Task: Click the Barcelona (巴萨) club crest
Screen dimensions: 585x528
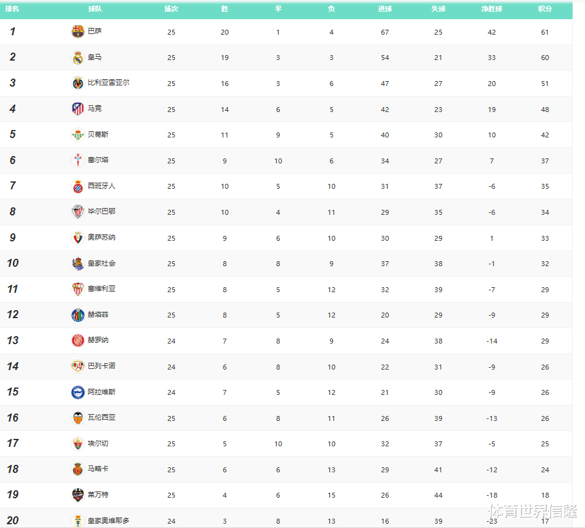Action: [x=77, y=32]
